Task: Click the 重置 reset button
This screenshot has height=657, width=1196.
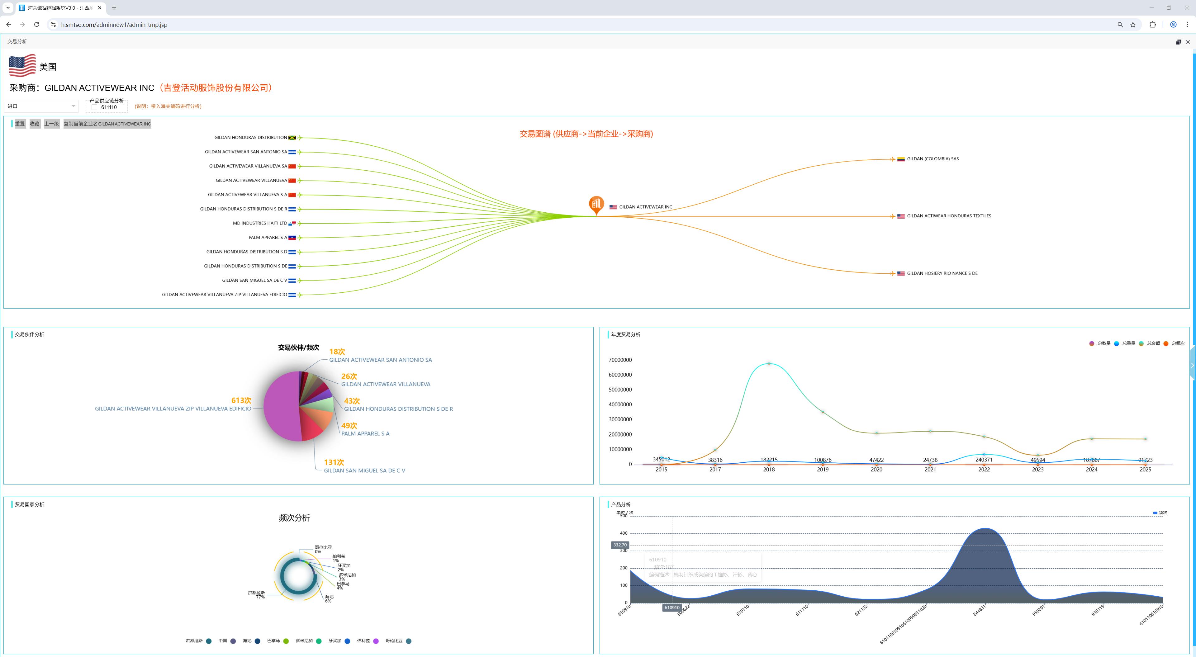Action: 20,124
